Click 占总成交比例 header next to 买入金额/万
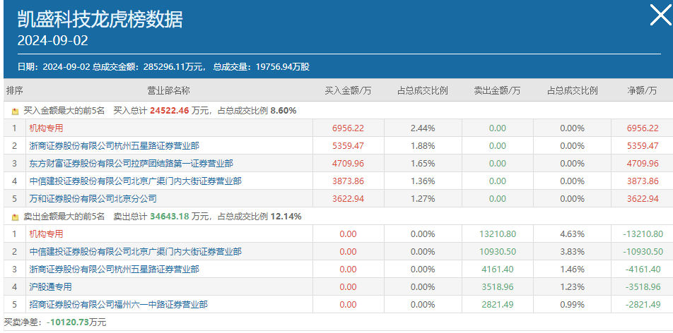 pos(423,90)
